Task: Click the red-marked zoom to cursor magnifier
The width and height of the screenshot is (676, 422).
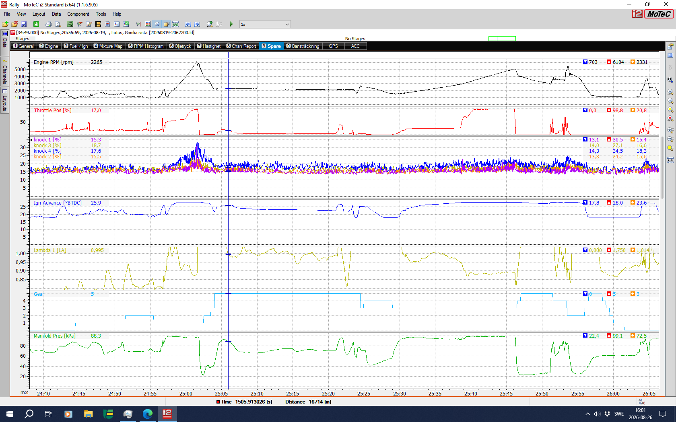Action: pos(670,119)
